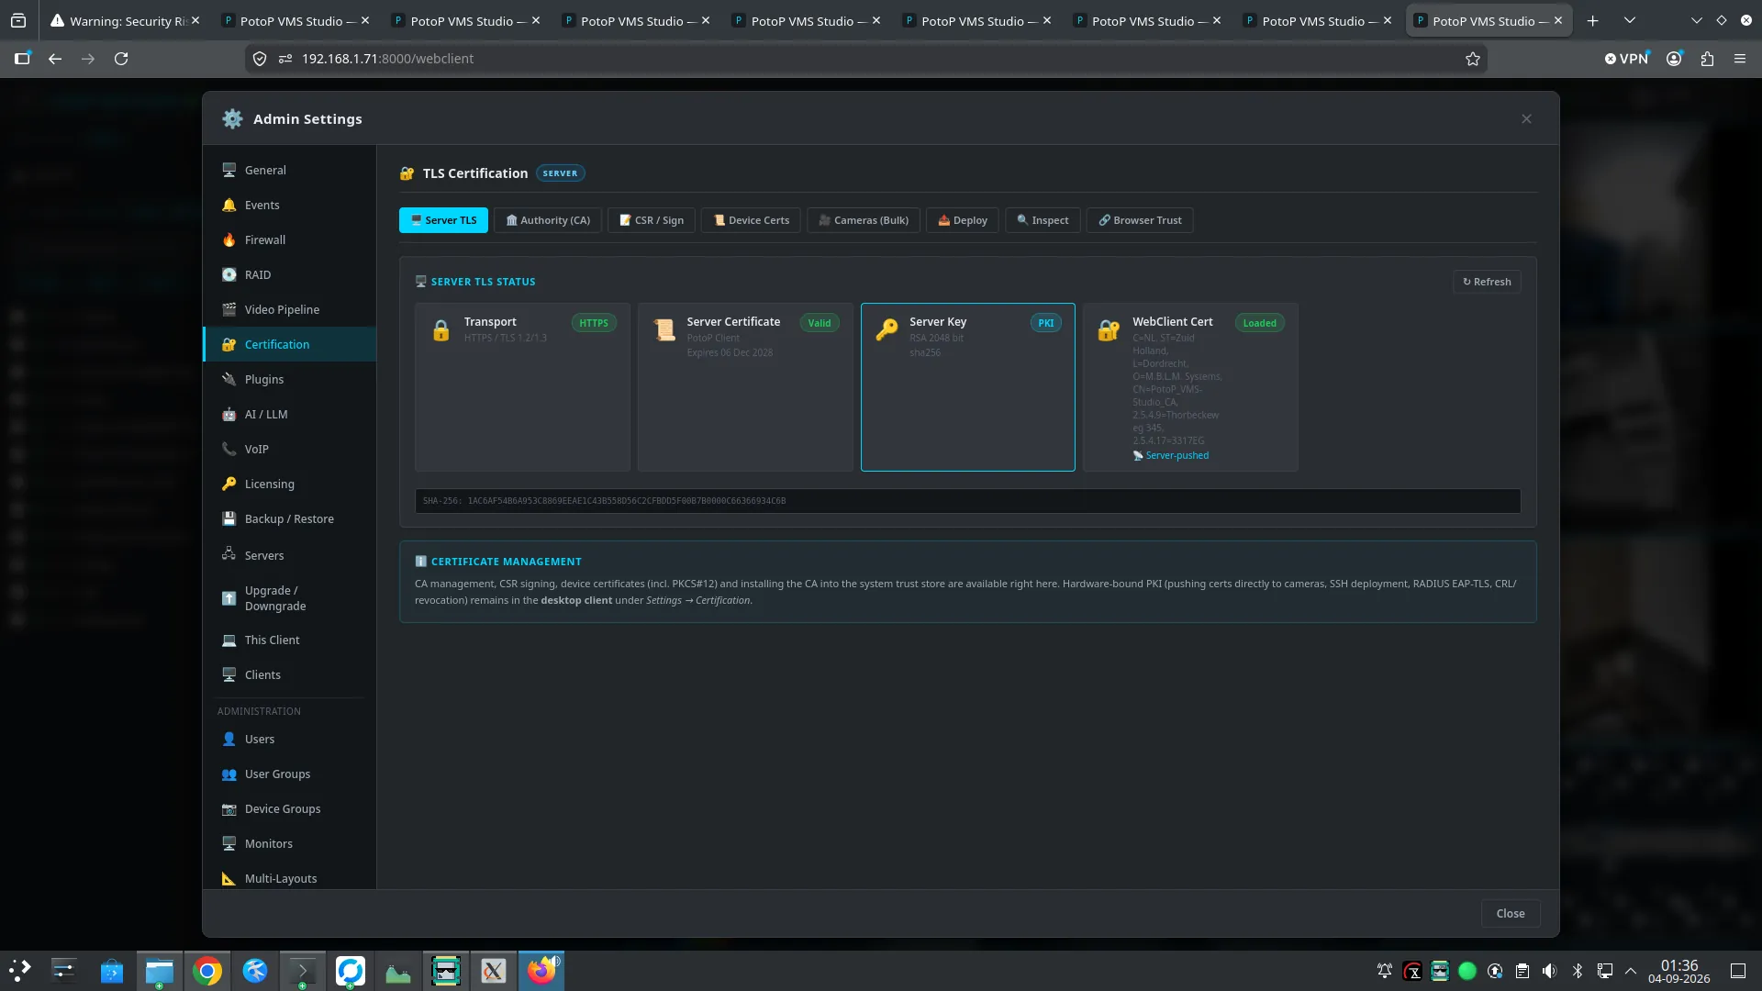Click the Upgrade / Downgrade arrow icon

(x=229, y=598)
